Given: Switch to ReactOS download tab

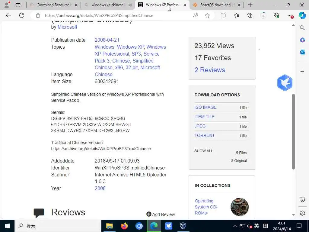Looking at the screenshot, I should click(217, 5).
